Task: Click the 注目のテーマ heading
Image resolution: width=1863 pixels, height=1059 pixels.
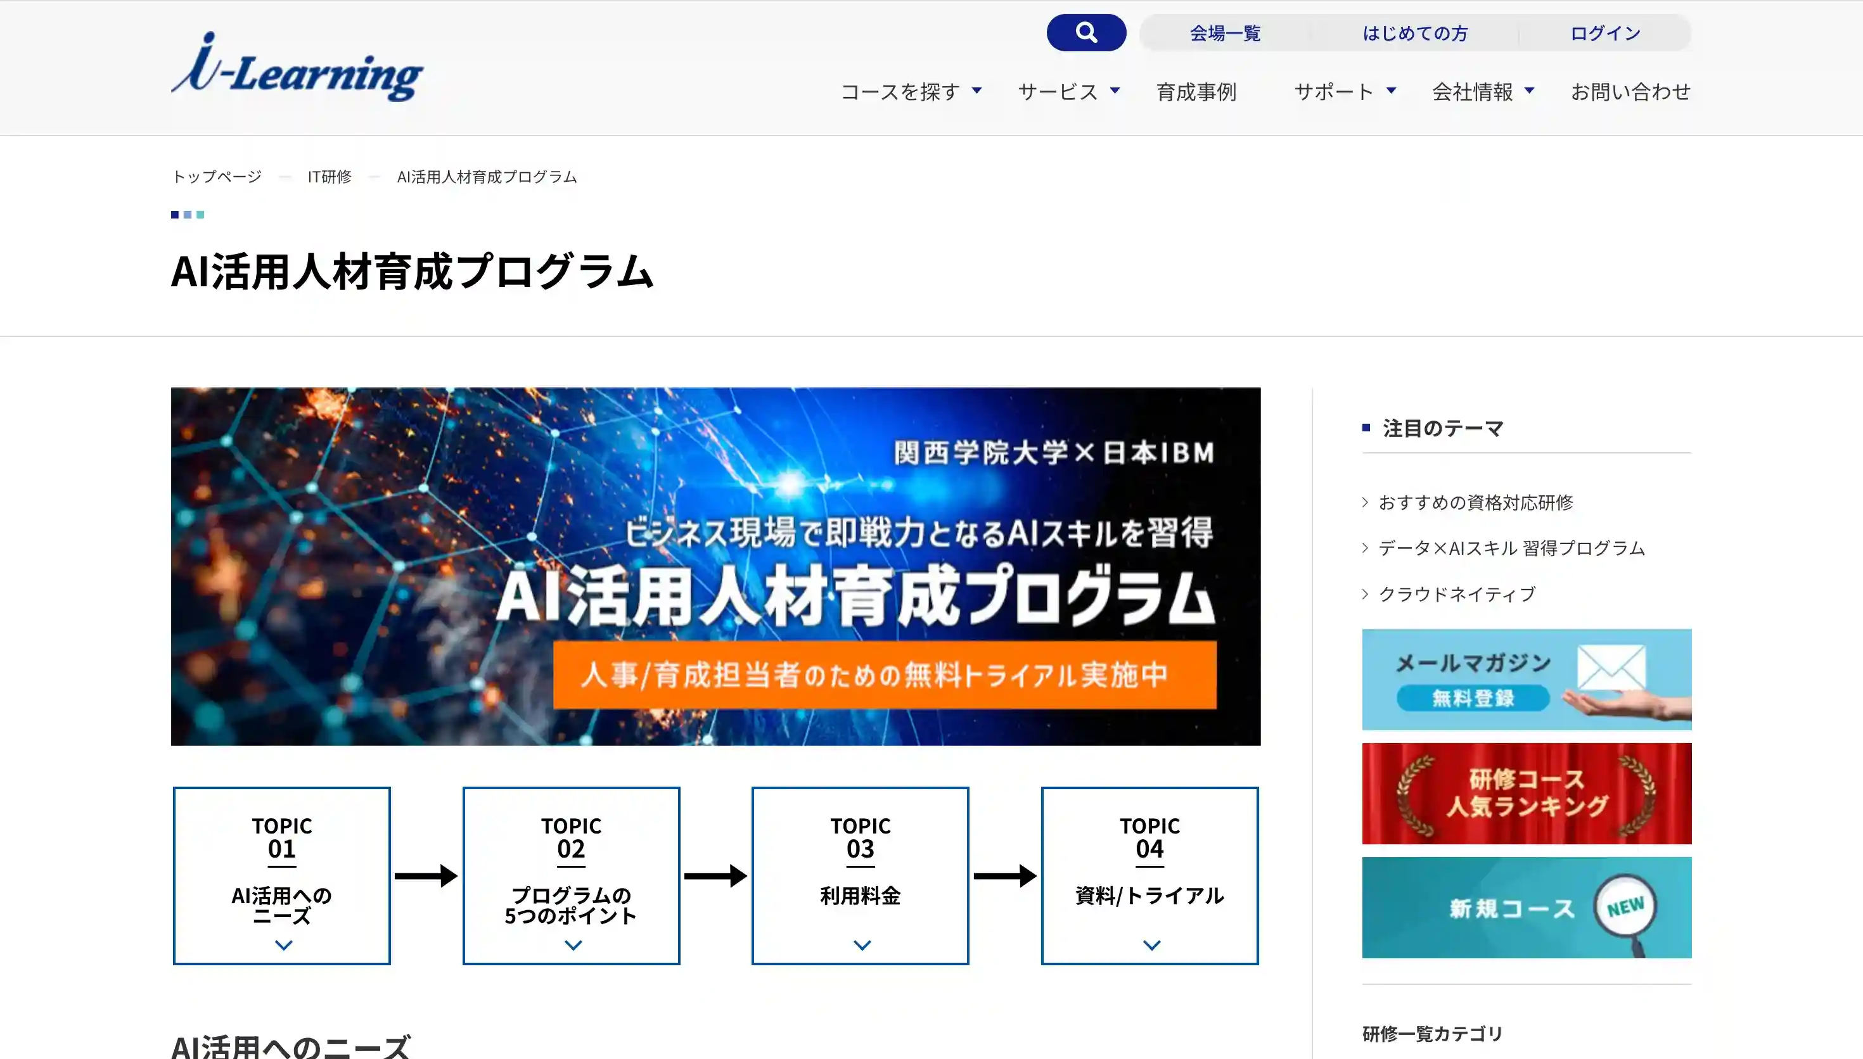Action: pos(1442,428)
